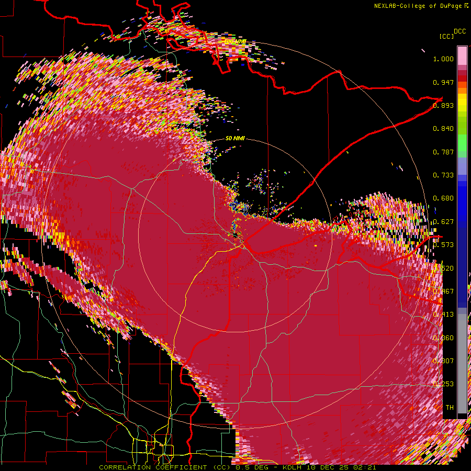Select the 0.840 legend value
471x471 pixels.
(x=443, y=129)
